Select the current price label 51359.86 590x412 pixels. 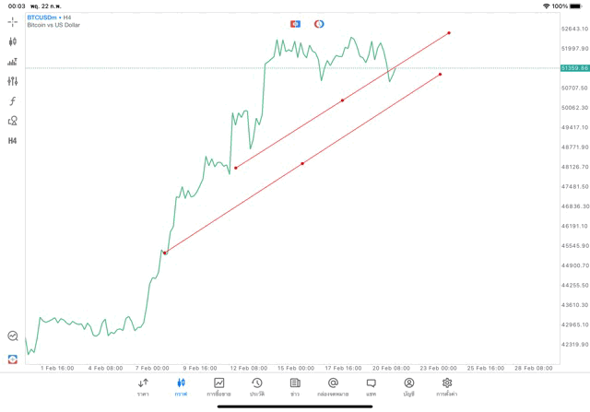click(x=574, y=68)
